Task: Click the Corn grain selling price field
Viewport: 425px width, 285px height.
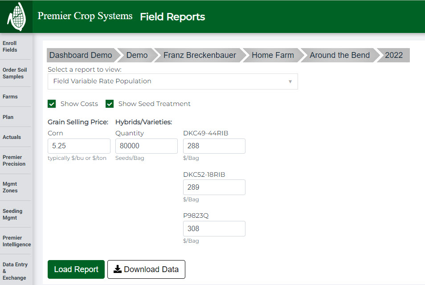Action: click(x=79, y=146)
